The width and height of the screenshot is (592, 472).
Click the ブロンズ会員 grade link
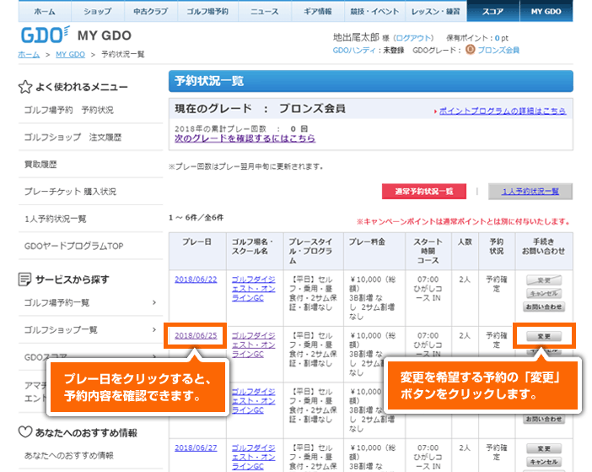pyautogui.click(x=498, y=51)
